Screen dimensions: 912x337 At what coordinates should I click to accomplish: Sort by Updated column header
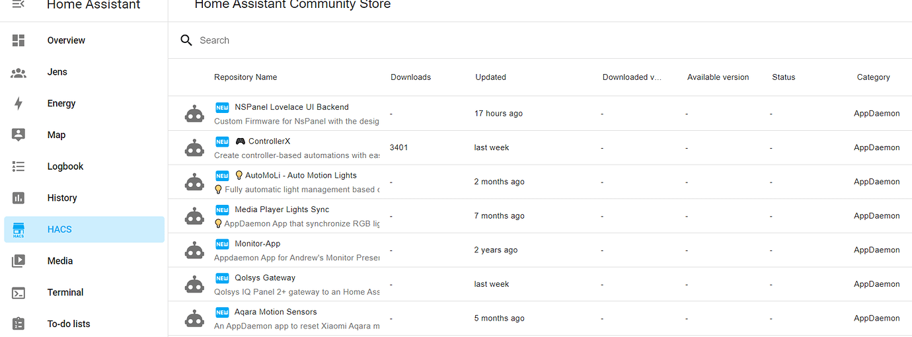coord(490,77)
